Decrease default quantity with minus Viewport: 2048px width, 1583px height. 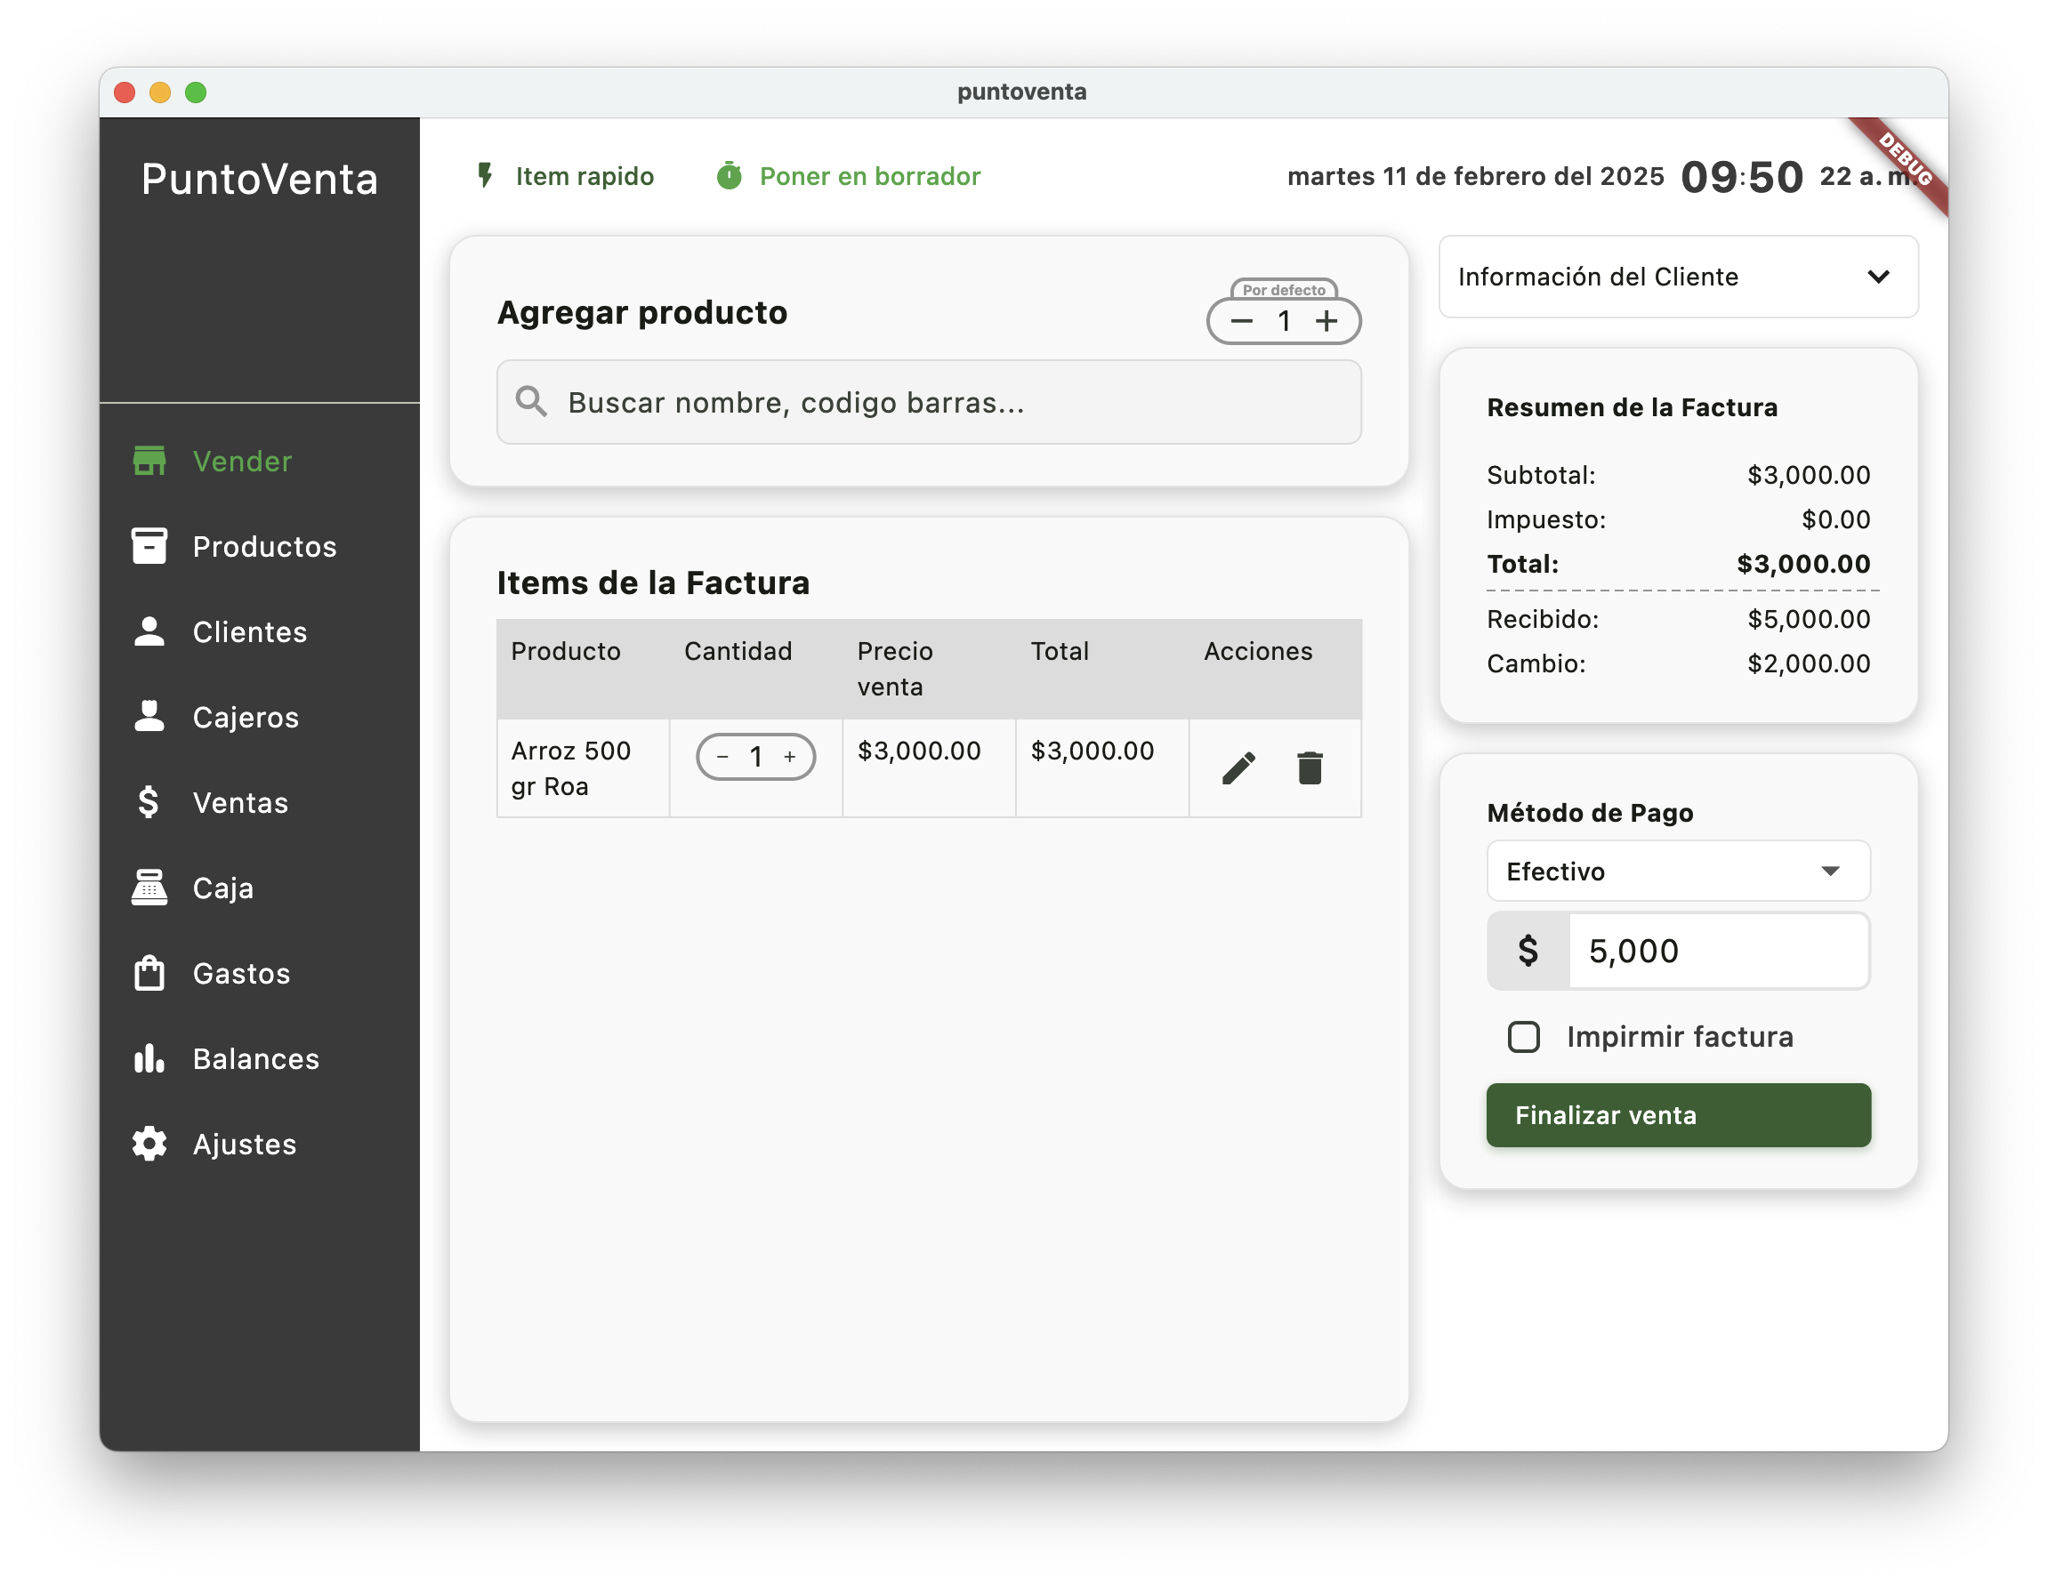tap(1242, 321)
